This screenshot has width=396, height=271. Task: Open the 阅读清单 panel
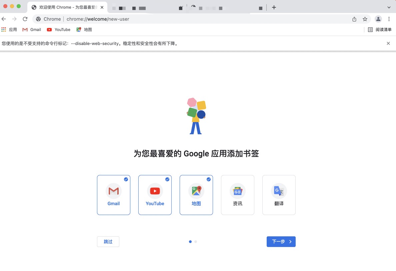pyautogui.click(x=380, y=29)
